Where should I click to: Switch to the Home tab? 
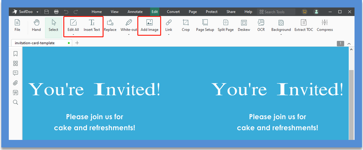click(x=97, y=12)
